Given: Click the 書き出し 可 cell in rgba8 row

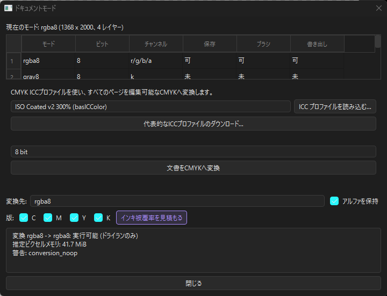Looking at the screenshot, I should 318,60.
